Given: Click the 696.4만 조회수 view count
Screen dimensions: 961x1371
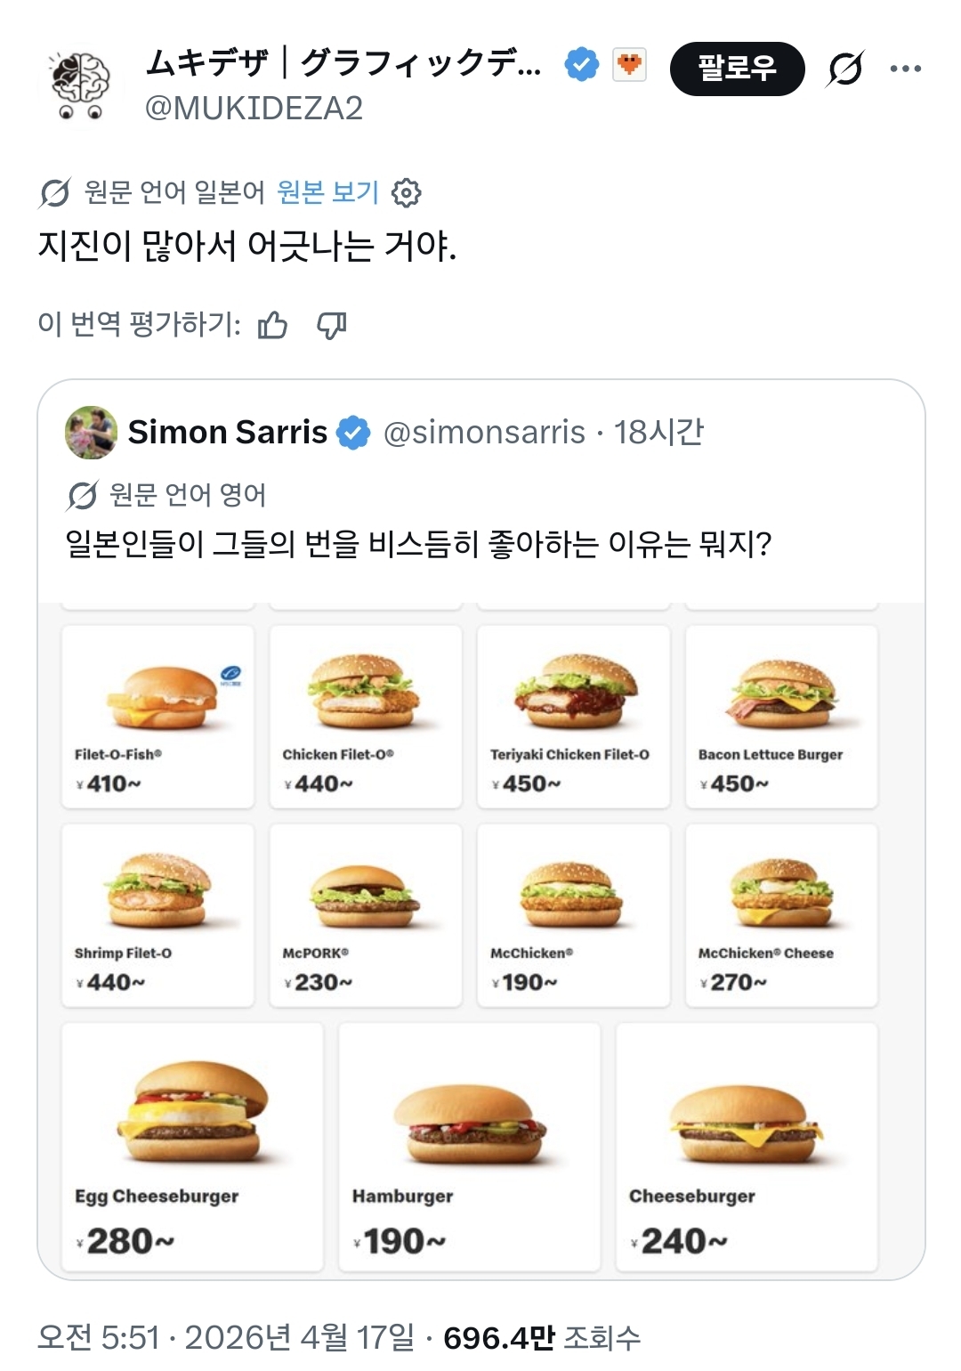Looking at the screenshot, I should 541,1337.
